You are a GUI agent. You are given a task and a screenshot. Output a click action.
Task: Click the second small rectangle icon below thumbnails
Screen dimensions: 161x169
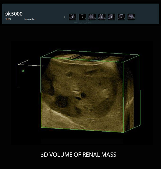pyautogui.click(x=85, y=23)
